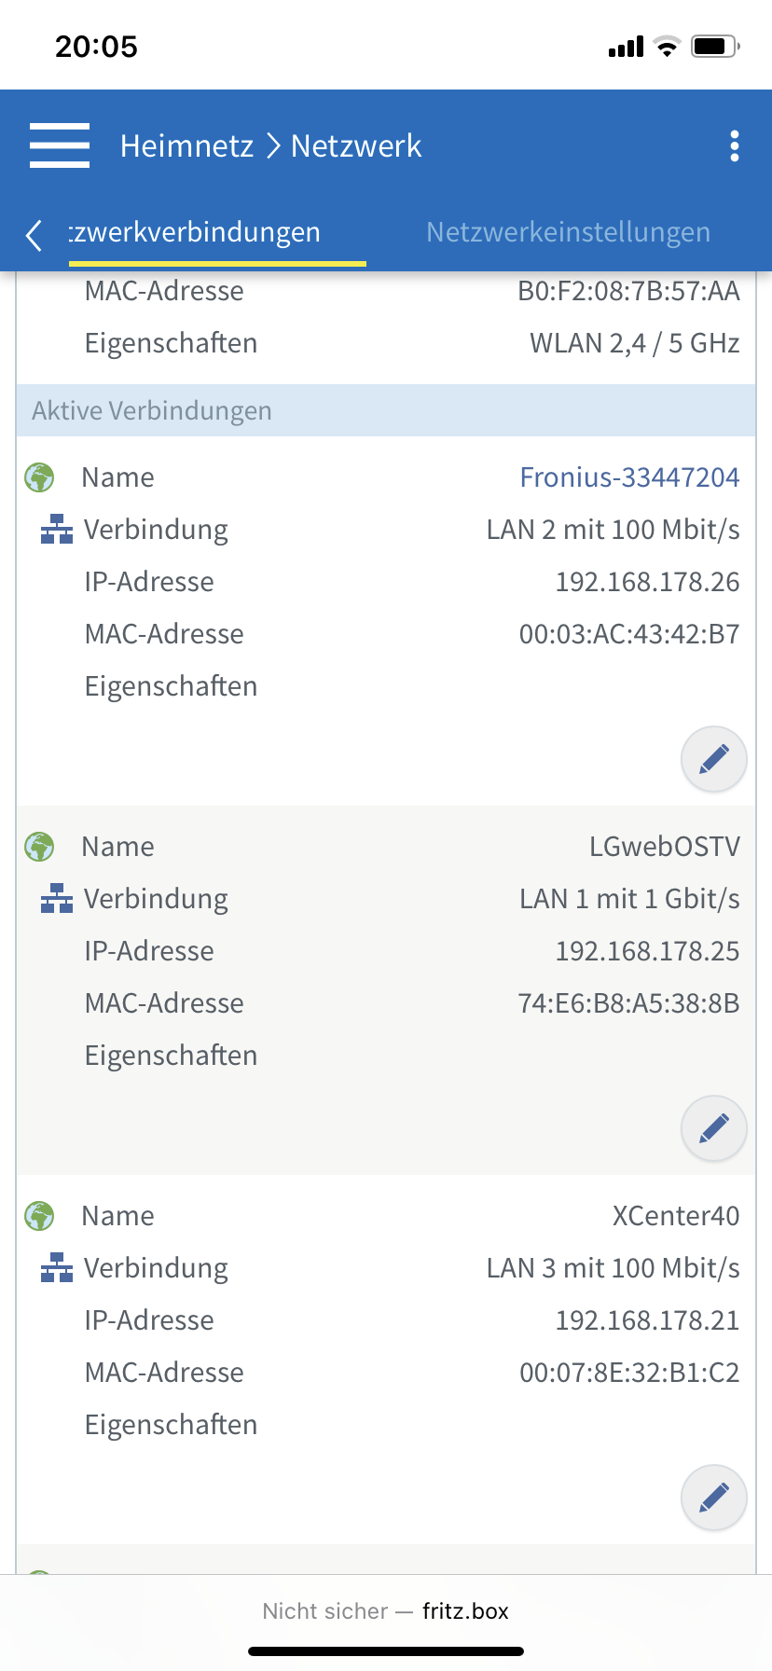
Task: Open the three-dot overflow menu
Action: tap(735, 145)
